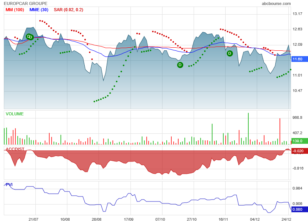The image size is (308, 223).
Task: Click the D dividend marker after 16/11
Action: (x=229, y=53)
